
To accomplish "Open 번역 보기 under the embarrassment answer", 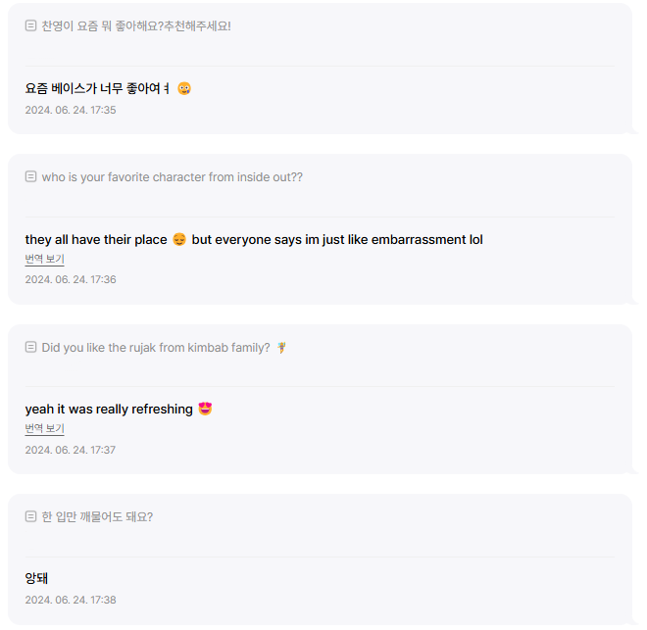I will (x=44, y=259).
